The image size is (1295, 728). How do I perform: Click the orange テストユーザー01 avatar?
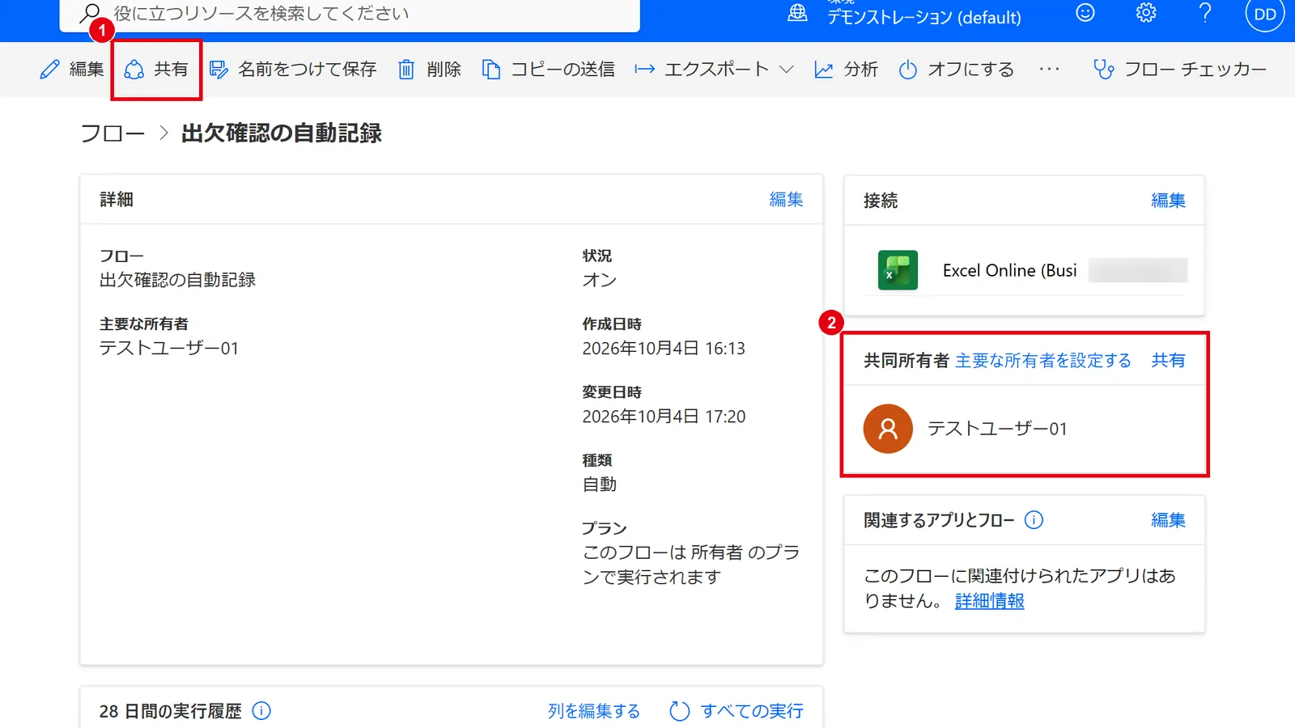(x=888, y=429)
